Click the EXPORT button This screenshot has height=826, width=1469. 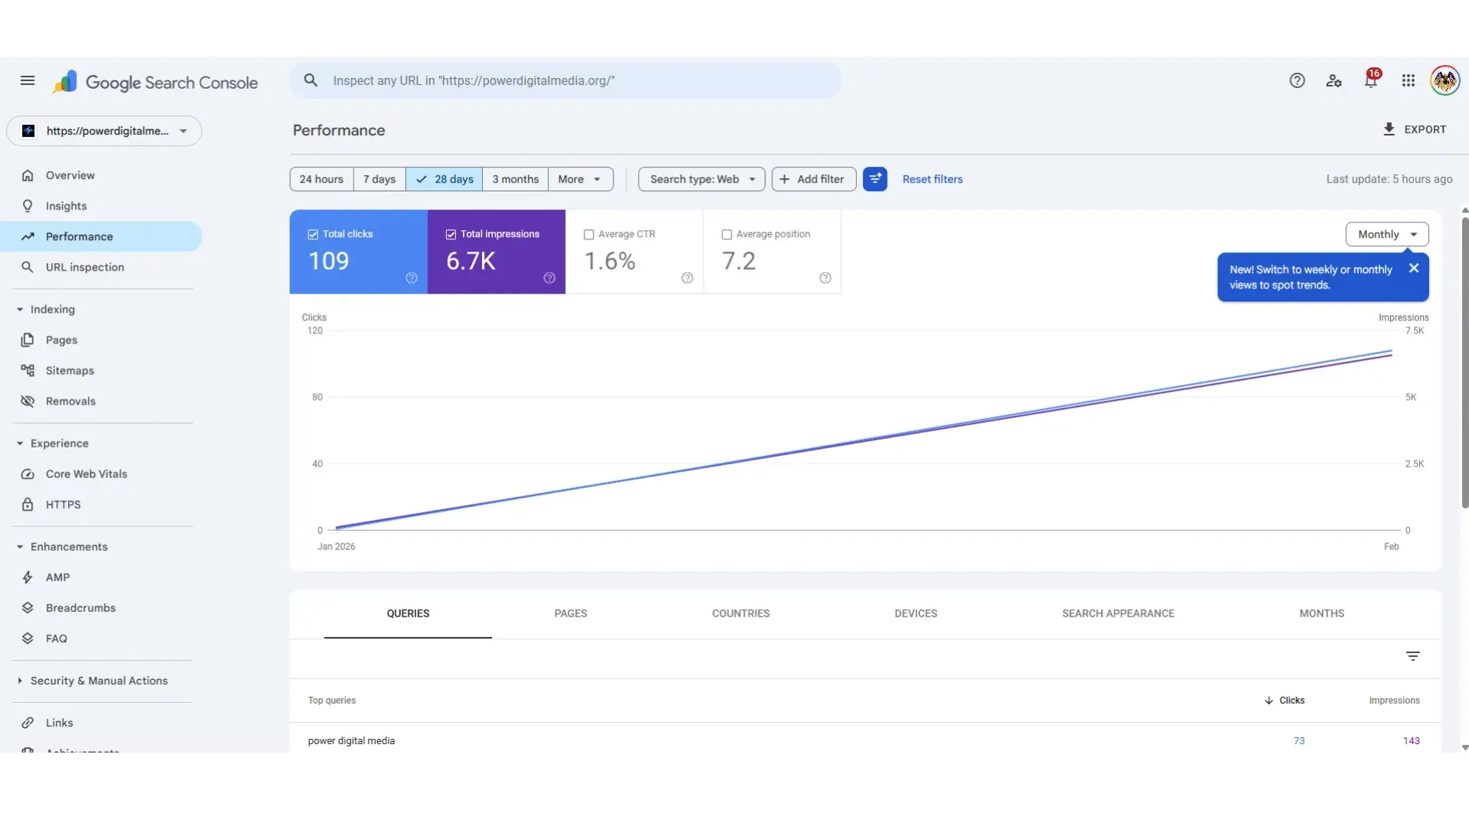[1414, 129]
